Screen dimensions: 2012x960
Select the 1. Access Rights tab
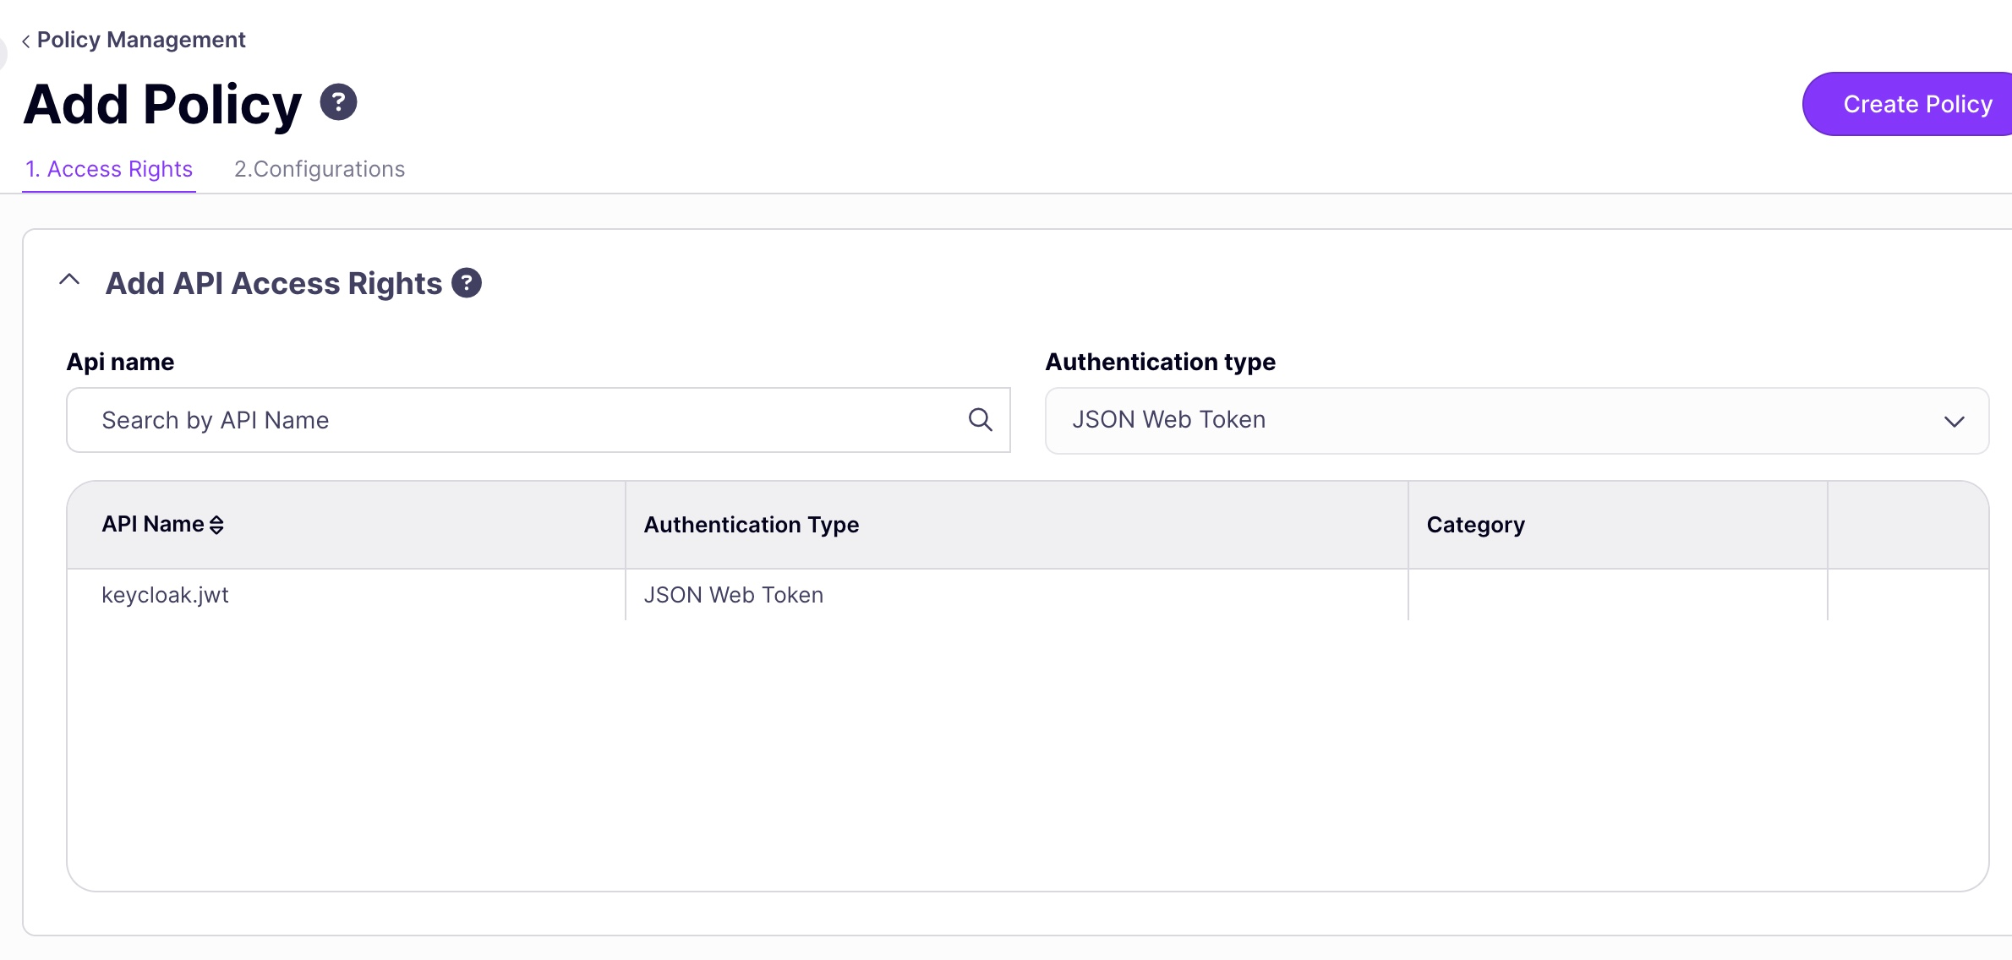click(x=108, y=168)
